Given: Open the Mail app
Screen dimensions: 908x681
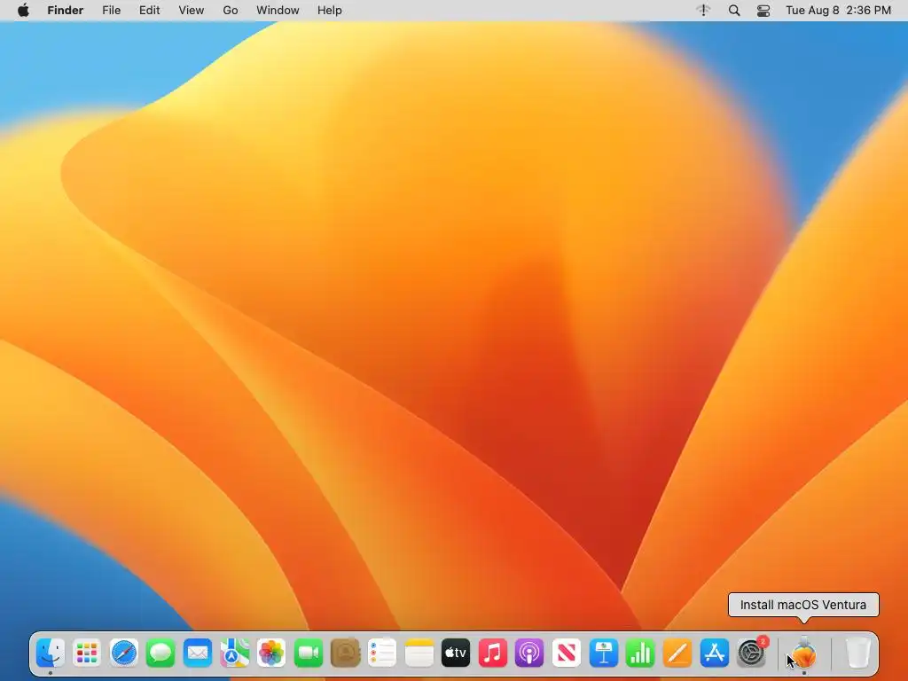Looking at the screenshot, I should pos(198,654).
